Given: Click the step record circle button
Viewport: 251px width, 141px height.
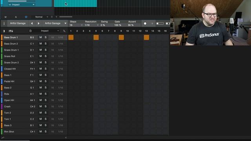Looking at the screenshot, I should coord(145,23).
